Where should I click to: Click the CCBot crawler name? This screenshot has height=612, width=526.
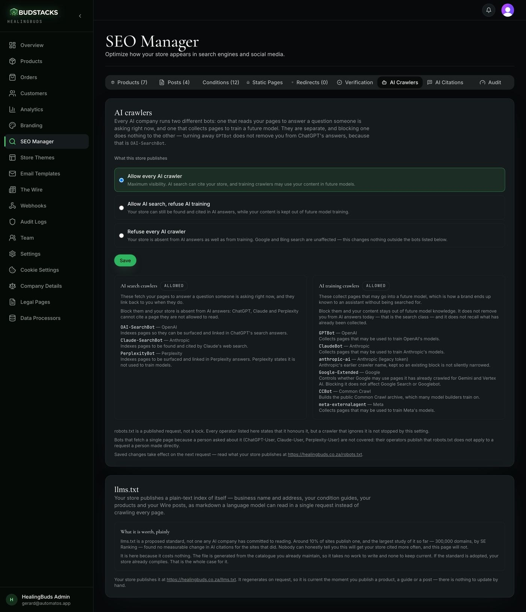[325, 391]
